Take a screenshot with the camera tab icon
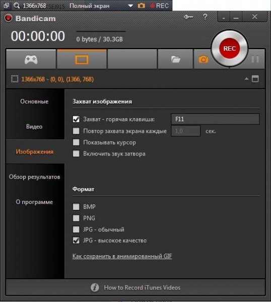Viewport: 271px width, 302px height. pyautogui.click(x=204, y=59)
